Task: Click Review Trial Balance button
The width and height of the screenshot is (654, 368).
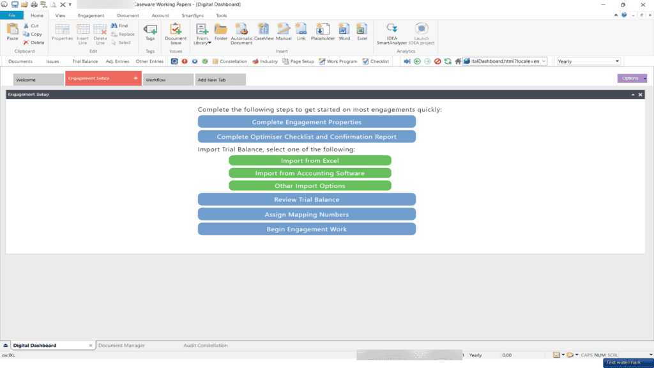Action: click(307, 199)
